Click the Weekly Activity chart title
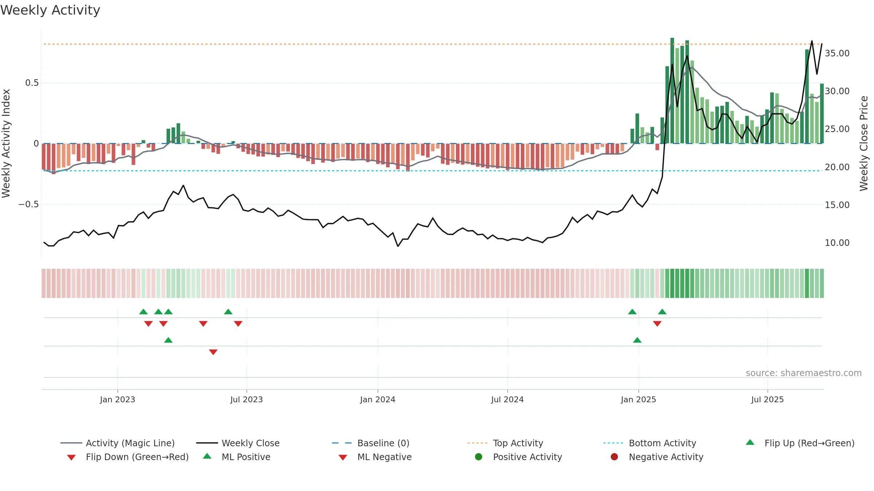 [50, 10]
